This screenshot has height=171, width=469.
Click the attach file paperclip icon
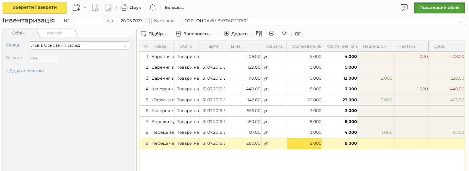[x=109, y=8]
